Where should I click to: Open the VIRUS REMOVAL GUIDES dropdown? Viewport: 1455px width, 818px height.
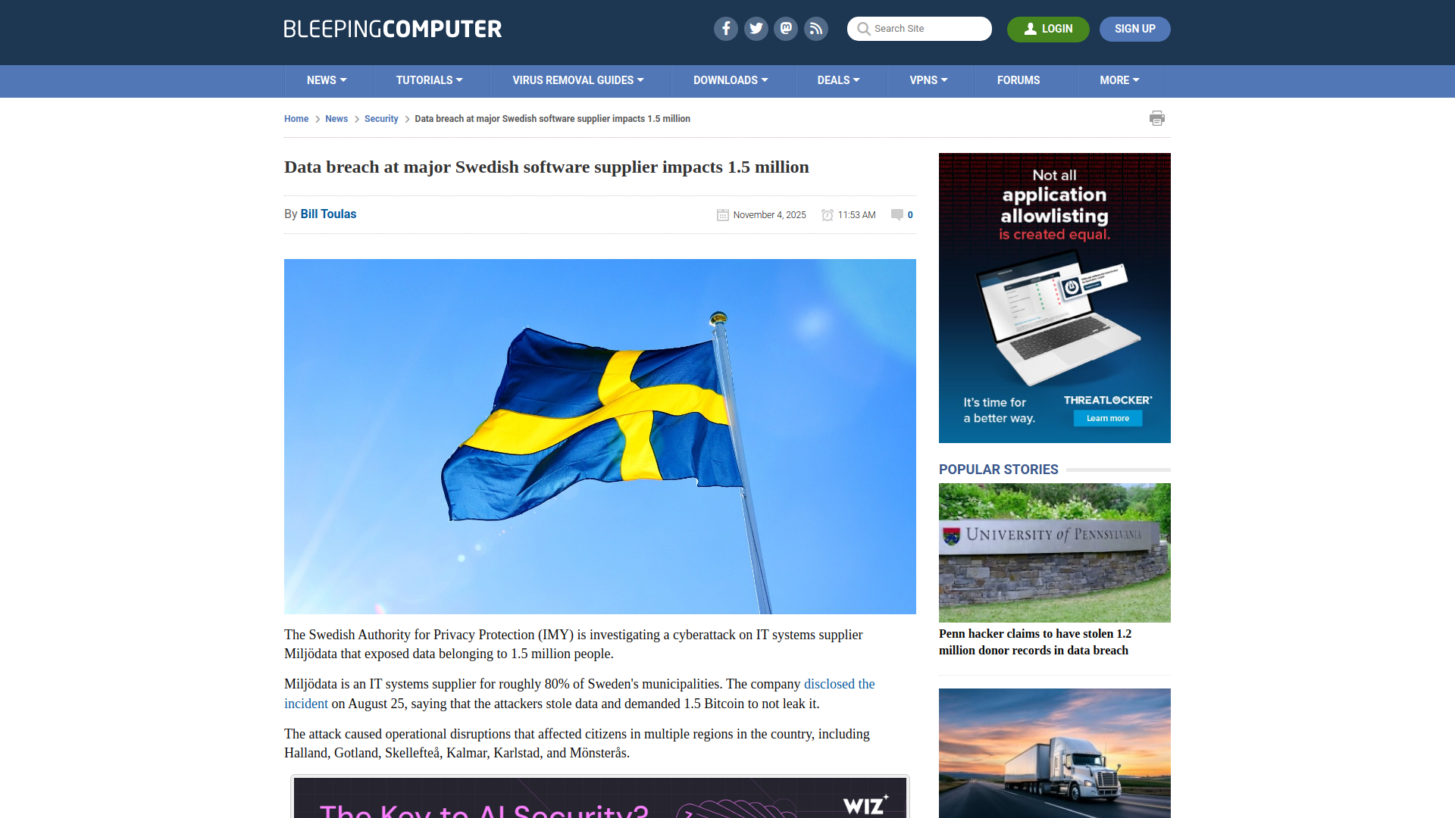point(578,80)
